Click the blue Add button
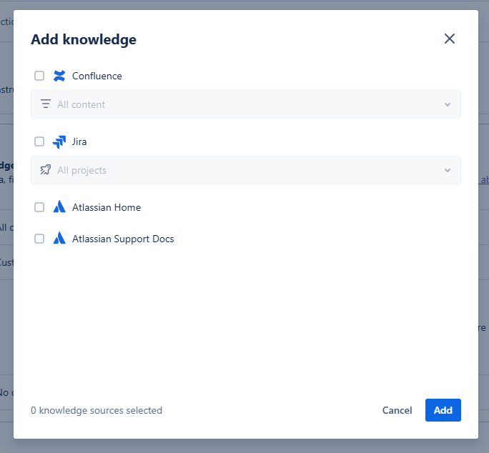 443,410
